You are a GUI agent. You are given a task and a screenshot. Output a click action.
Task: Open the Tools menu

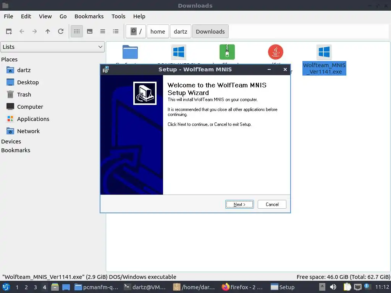point(118,16)
